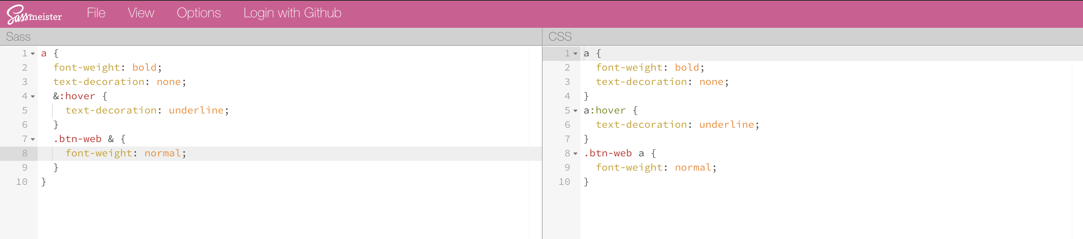Screen dimensions: 1083x239
Task: Select the Sass panel header
Action: point(271,36)
